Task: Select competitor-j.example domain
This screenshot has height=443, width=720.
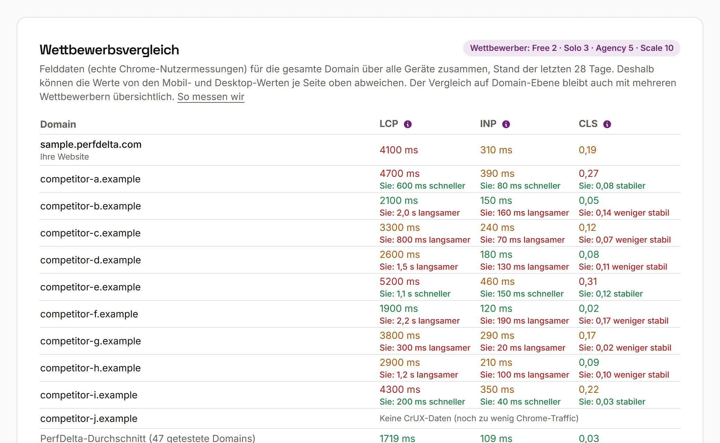Action: point(89,418)
